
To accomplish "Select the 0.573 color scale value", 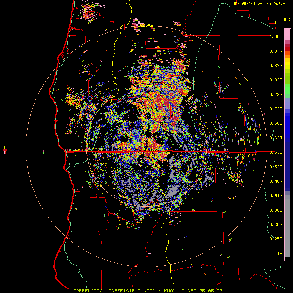I will [276, 152].
